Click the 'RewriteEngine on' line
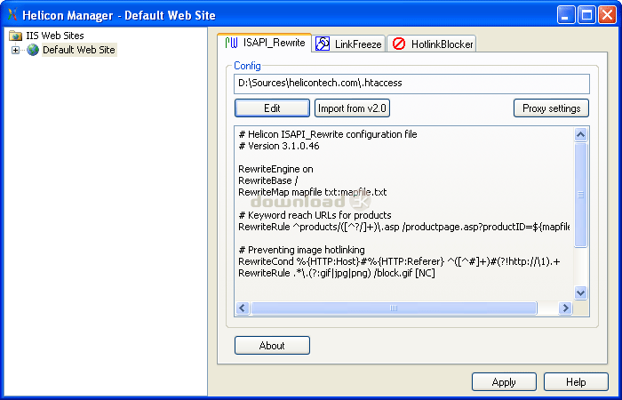 (x=275, y=169)
